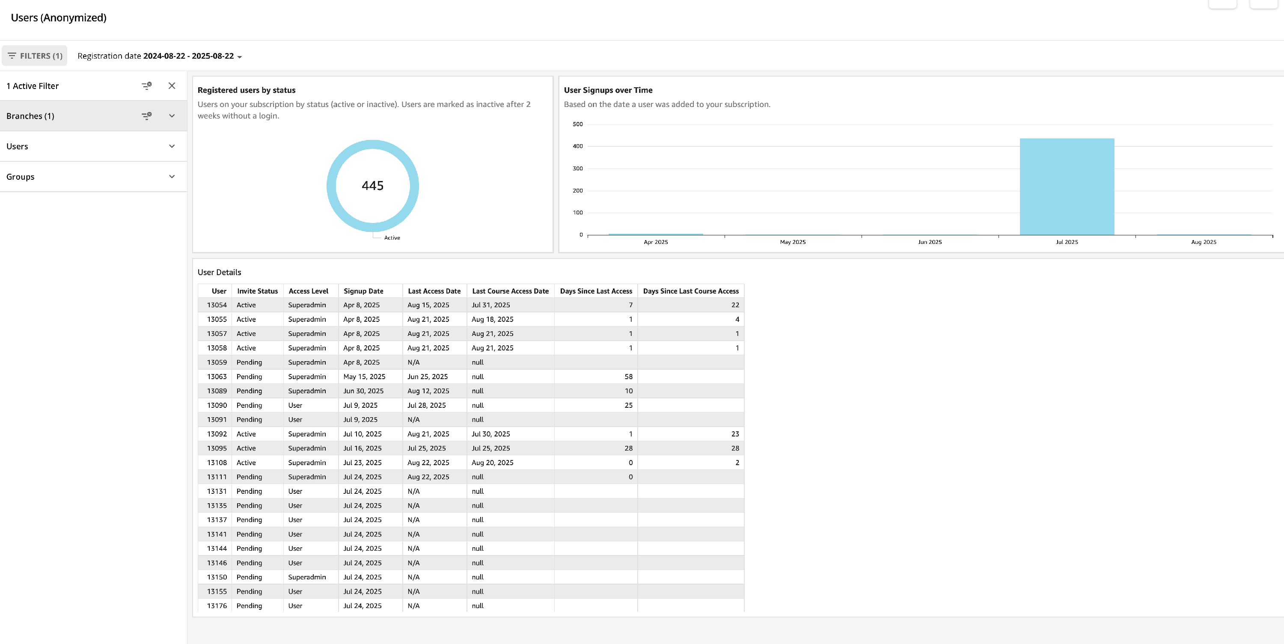Click the Active donut chart ring
Screen dimensions: 1284x644
tap(331, 185)
